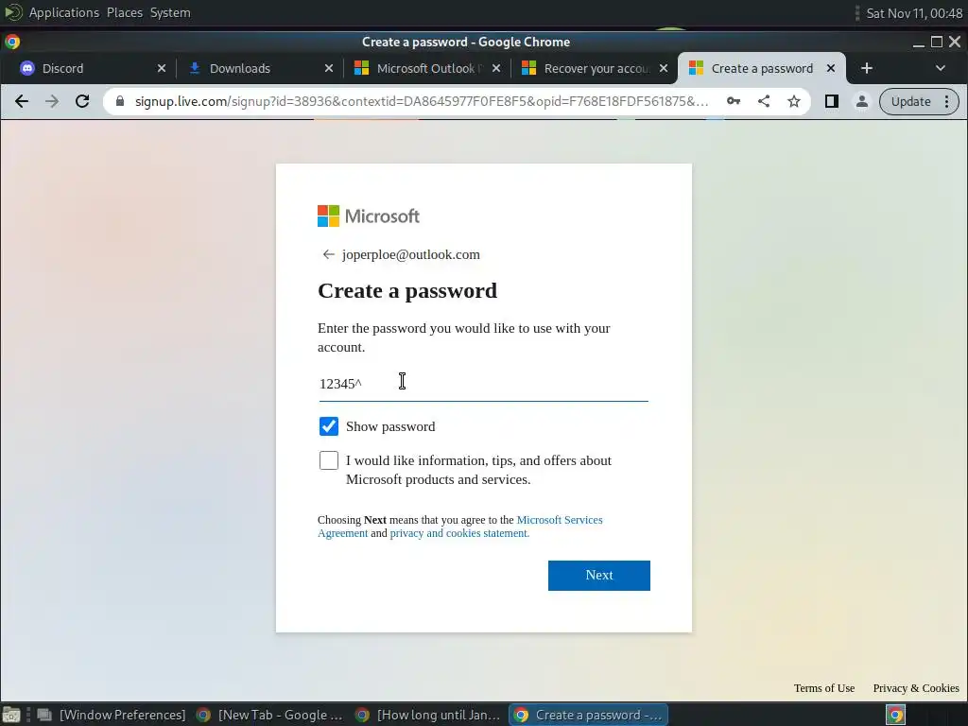Click the browser forward arrow

point(52,101)
